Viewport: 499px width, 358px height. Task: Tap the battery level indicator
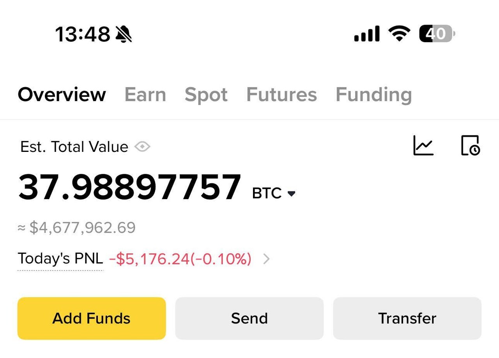pyautogui.click(x=437, y=34)
